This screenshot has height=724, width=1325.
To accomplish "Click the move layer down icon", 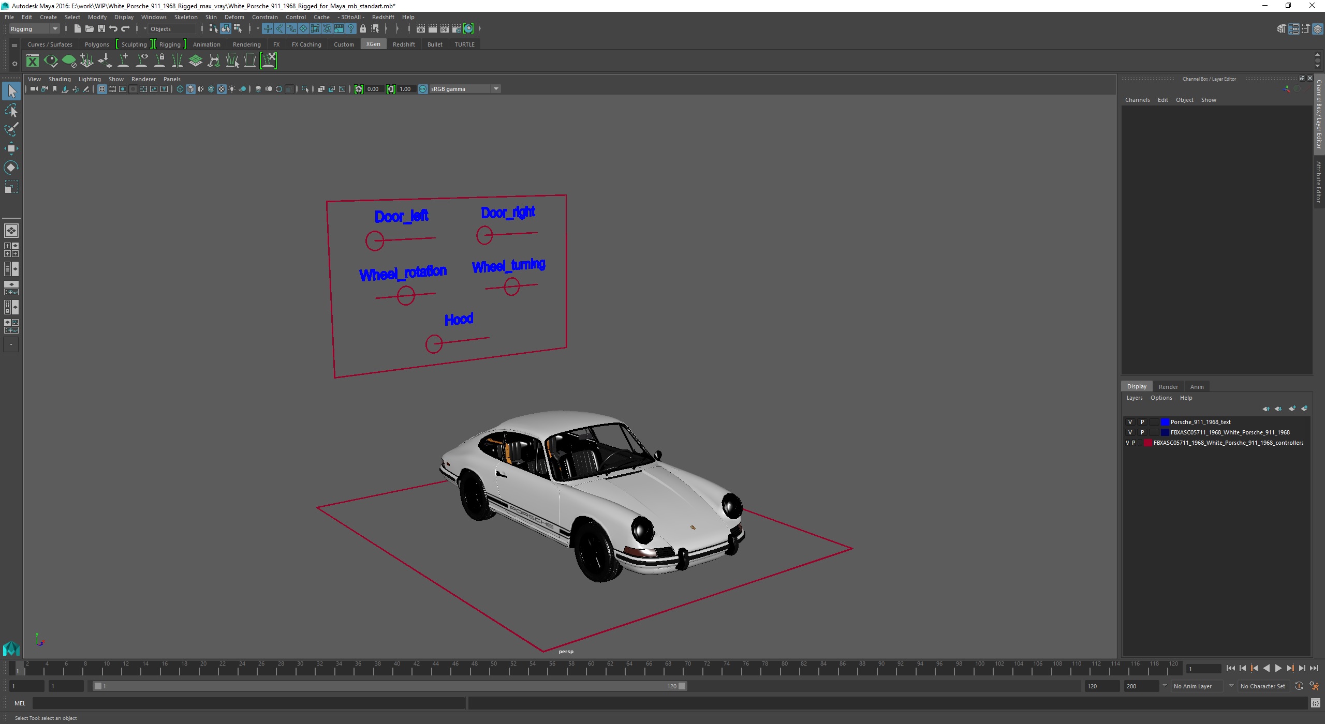I will (1278, 409).
